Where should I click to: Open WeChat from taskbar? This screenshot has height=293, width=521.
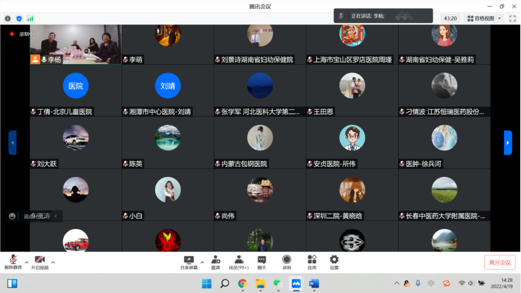[278, 284]
